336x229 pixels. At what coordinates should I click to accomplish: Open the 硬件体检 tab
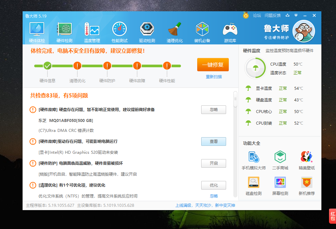(37, 32)
